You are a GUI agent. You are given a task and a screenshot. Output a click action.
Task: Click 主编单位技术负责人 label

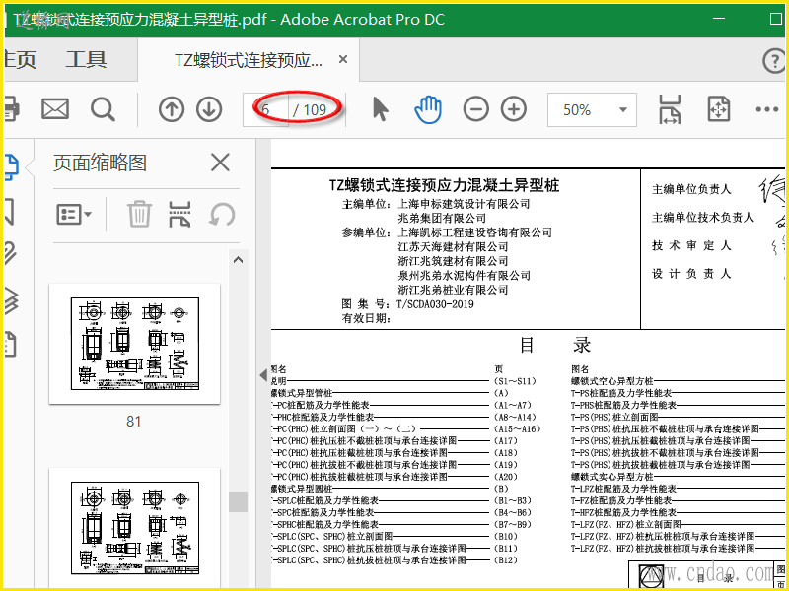coord(703,218)
